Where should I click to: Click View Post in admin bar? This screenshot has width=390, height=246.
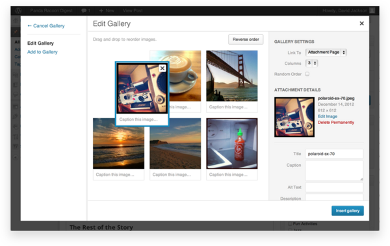(133, 10)
